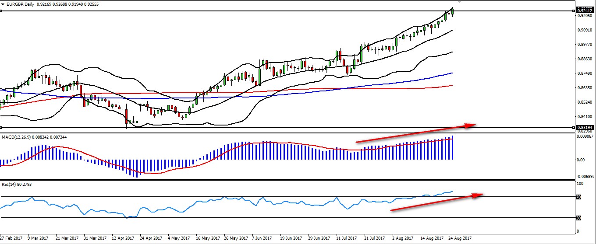Select the 0.92412 horizontal line price label

pos(584,10)
